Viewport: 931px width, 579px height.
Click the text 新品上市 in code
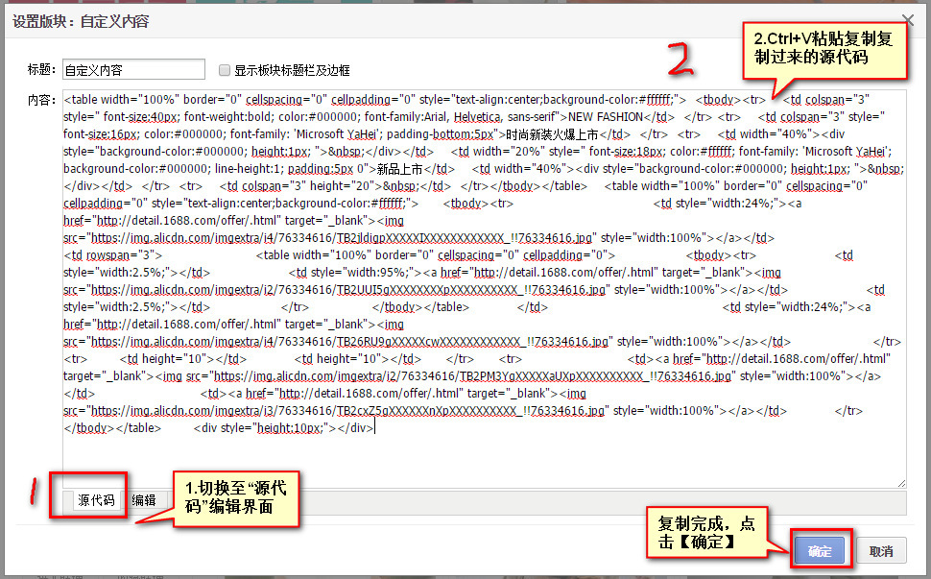[x=399, y=169]
